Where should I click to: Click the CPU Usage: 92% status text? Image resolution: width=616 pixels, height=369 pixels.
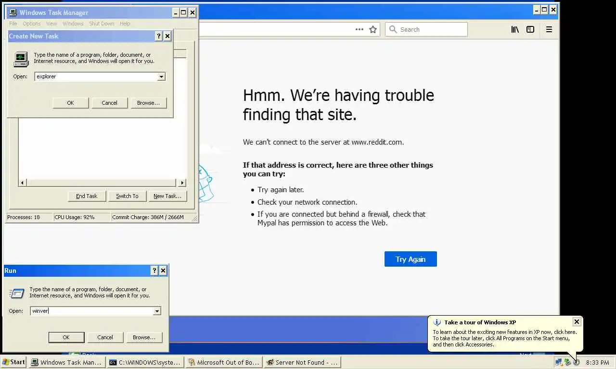coord(75,217)
